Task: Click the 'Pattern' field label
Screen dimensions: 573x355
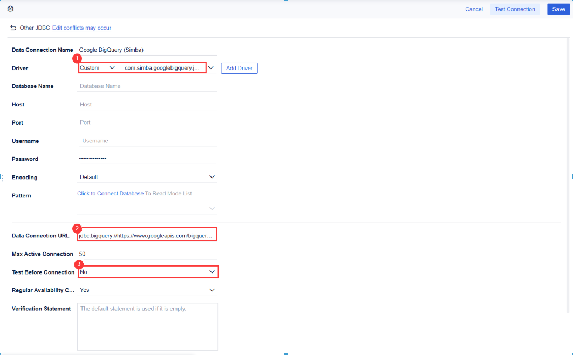Action: tap(21, 196)
